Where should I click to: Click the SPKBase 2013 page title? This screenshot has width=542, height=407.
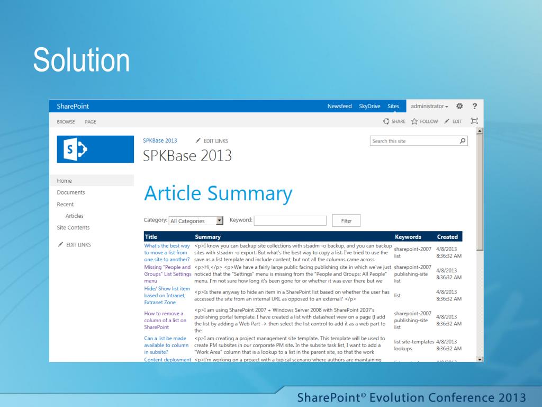pyautogui.click(x=187, y=156)
